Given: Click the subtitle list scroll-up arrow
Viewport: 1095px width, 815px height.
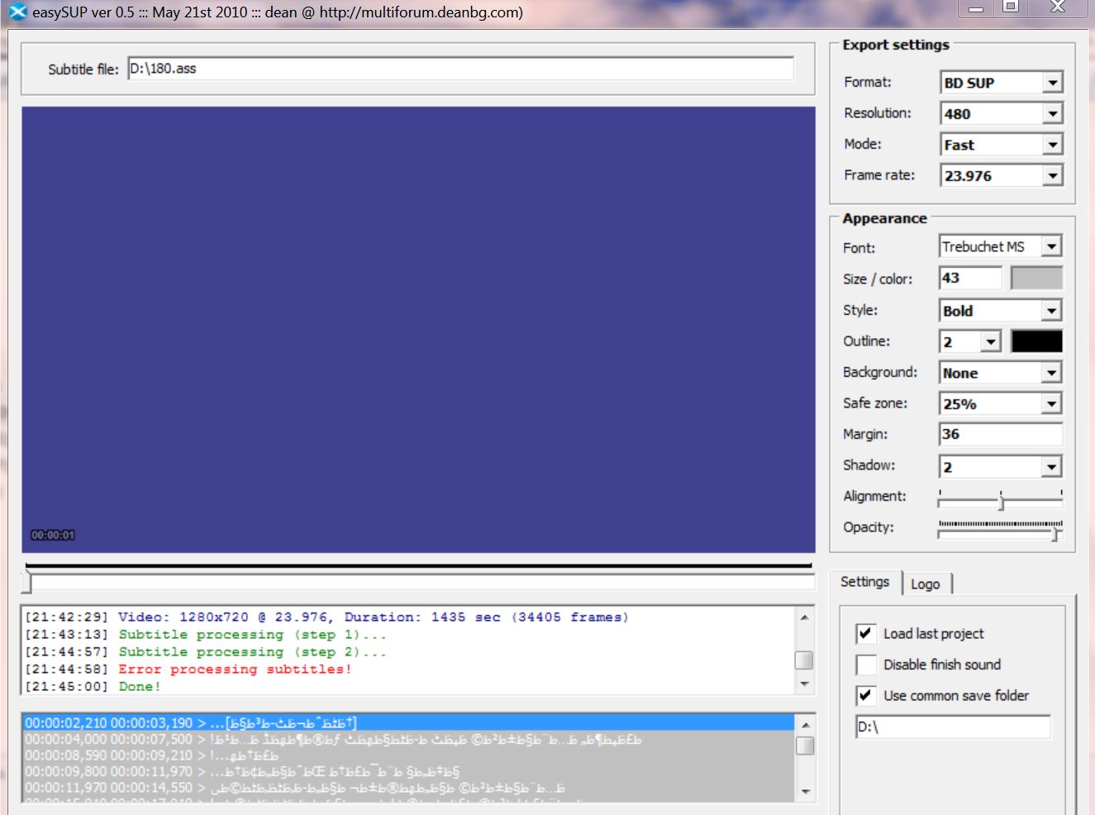Looking at the screenshot, I should coord(806,725).
